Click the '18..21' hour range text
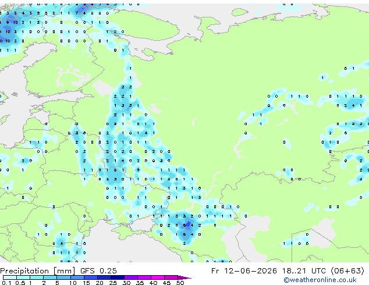 (x=294, y=271)
